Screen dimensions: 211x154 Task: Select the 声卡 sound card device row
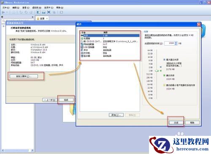(110, 50)
